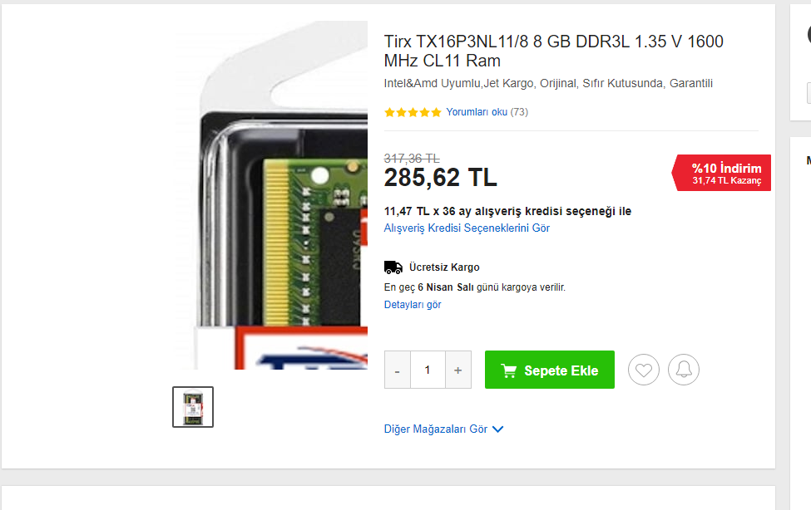Image resolution: width=811 pixels, height=510 pixels.
Task: Add product to wishlist with heart icon
Action: (x=644, y=370)
